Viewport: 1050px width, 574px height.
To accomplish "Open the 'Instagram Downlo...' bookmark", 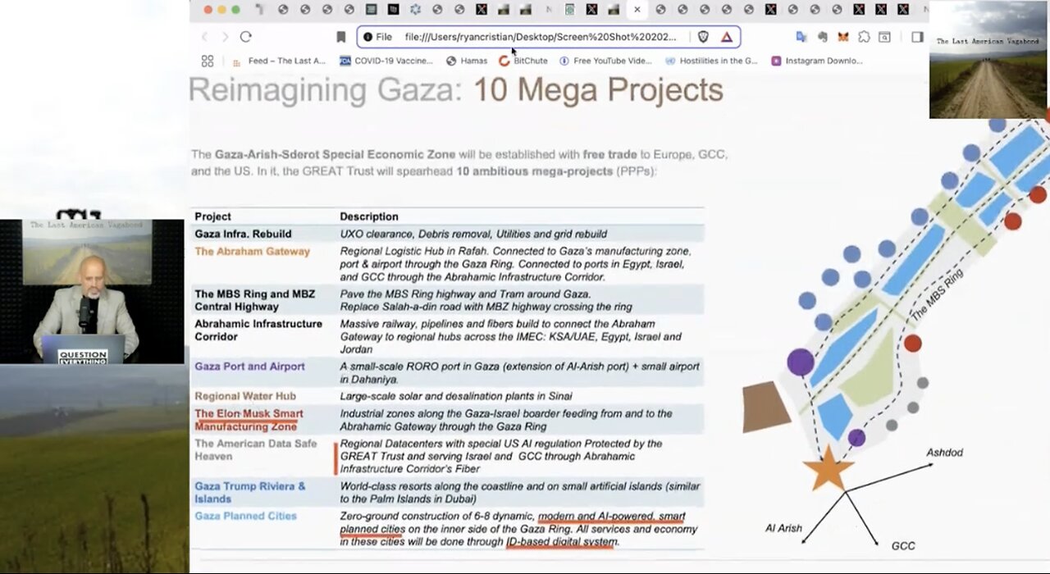I will (816, 61).
